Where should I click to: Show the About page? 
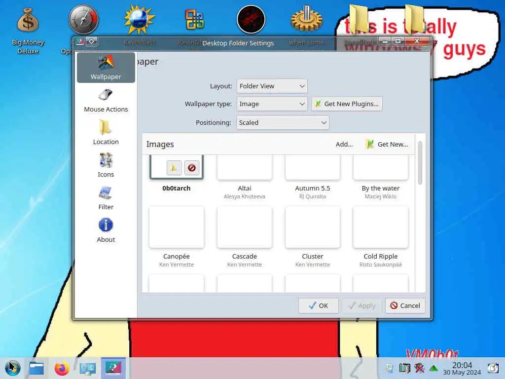[x=106, y=230]
